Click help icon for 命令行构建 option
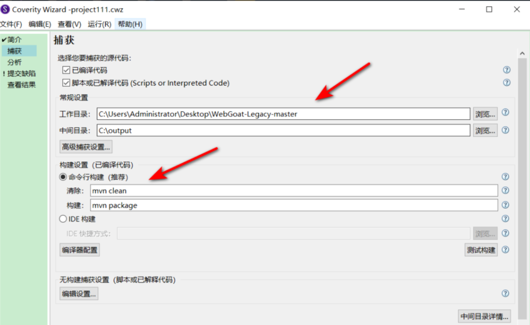The height and width of the screenshot is (325, 530). (505, 177)
